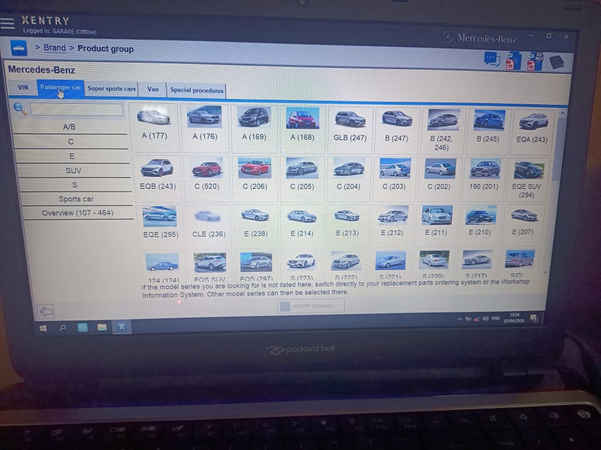This screenshot has width=601, height=450.
Task: Open the manual book icon
Action: pyautogui.click(x=556, y=62)
